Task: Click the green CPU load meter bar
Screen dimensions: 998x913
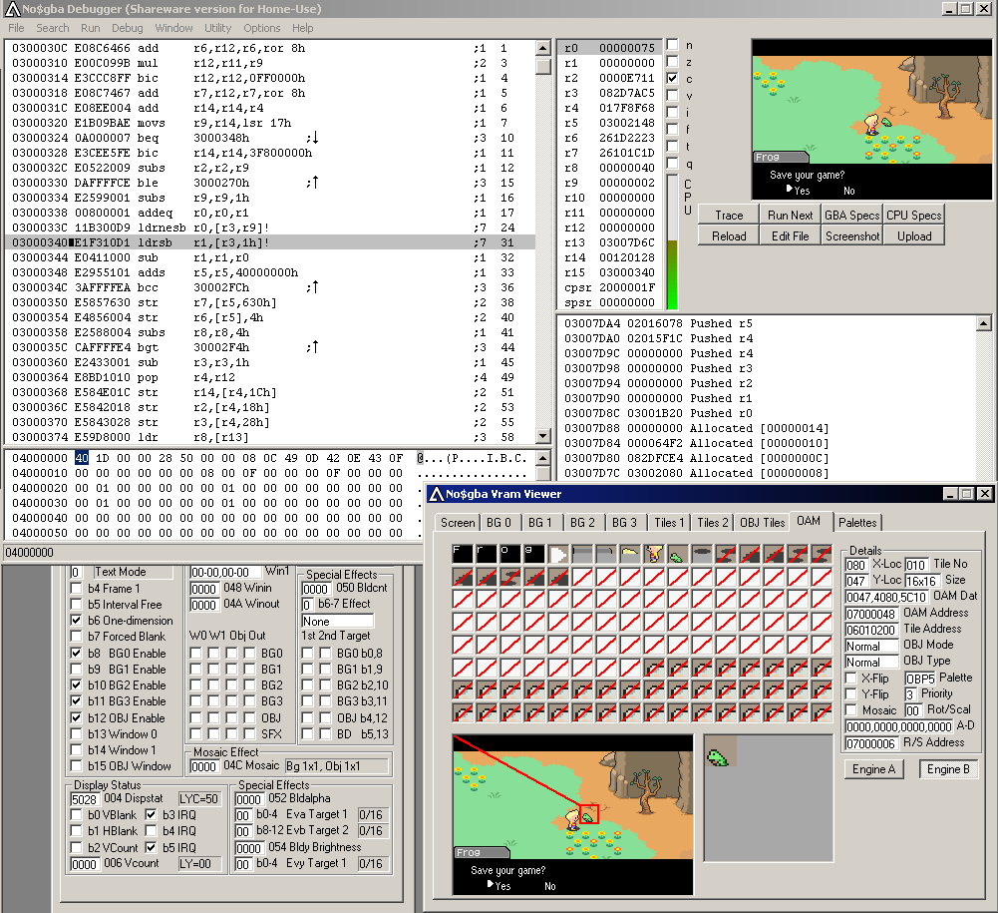Action: tap(672, 275)
